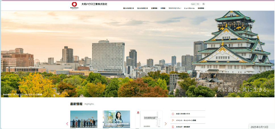
Task: Open the 法人のお客さま menu item
Action: [x=142, y=8]
